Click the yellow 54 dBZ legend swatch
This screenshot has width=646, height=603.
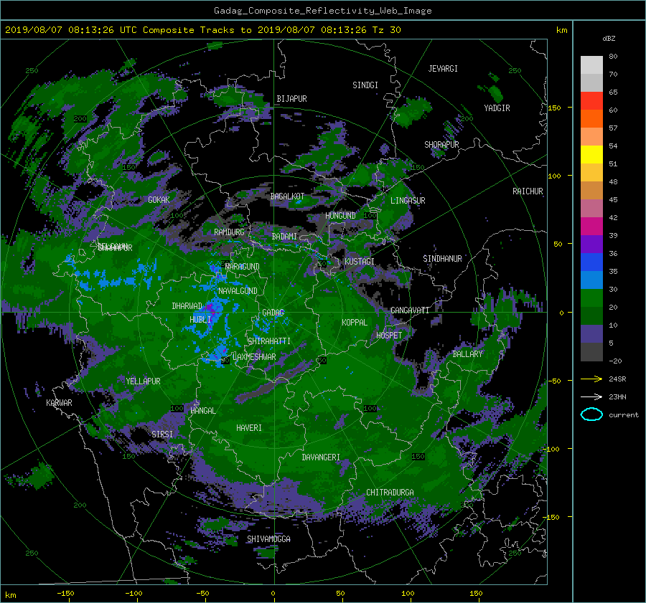pos(591,154)
